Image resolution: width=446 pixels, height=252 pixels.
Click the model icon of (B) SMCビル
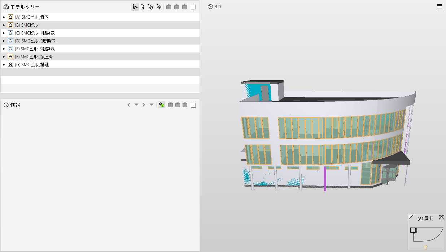point(10,25)
